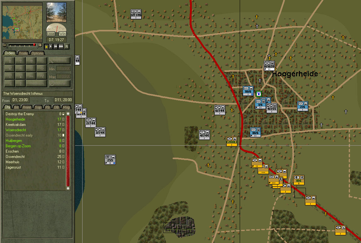
Task: Click the objectives list scroll-down arrow
Action: 68,188
